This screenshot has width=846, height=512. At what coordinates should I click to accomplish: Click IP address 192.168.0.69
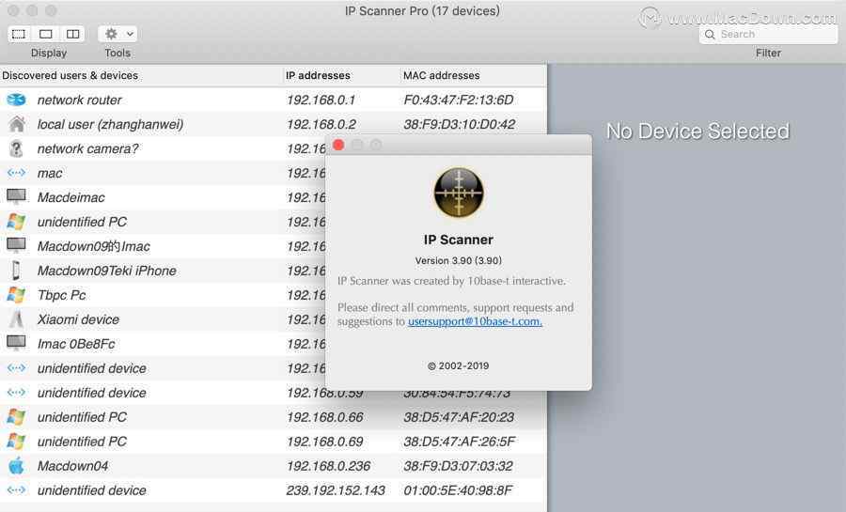tap(325, 442)
